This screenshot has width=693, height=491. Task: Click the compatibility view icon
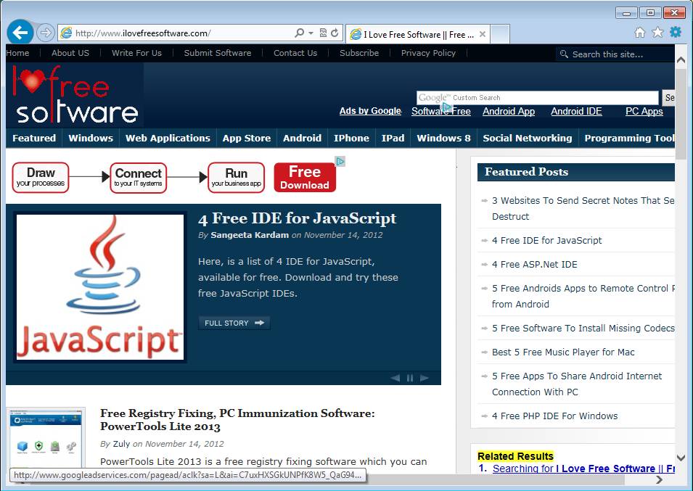(323, 33)
